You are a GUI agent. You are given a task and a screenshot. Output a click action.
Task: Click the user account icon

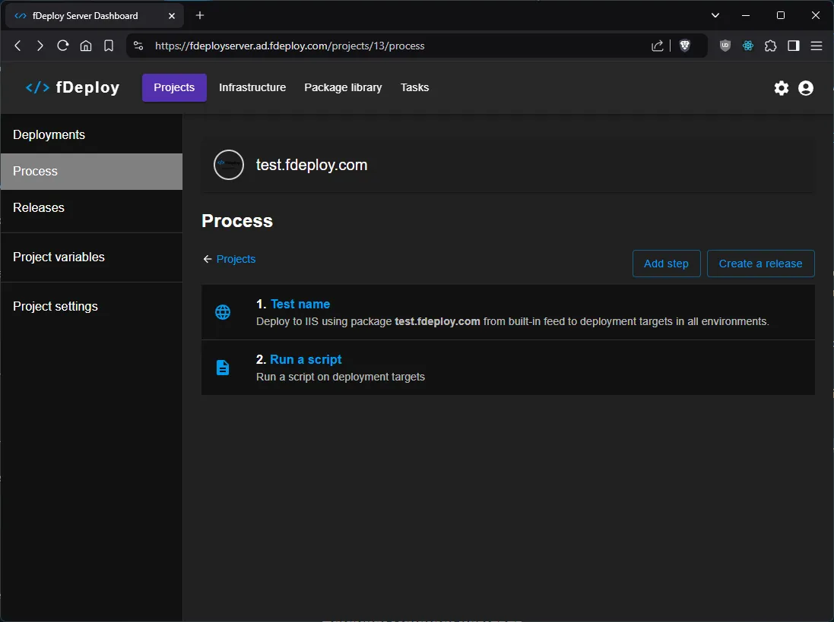coord(806,87)
